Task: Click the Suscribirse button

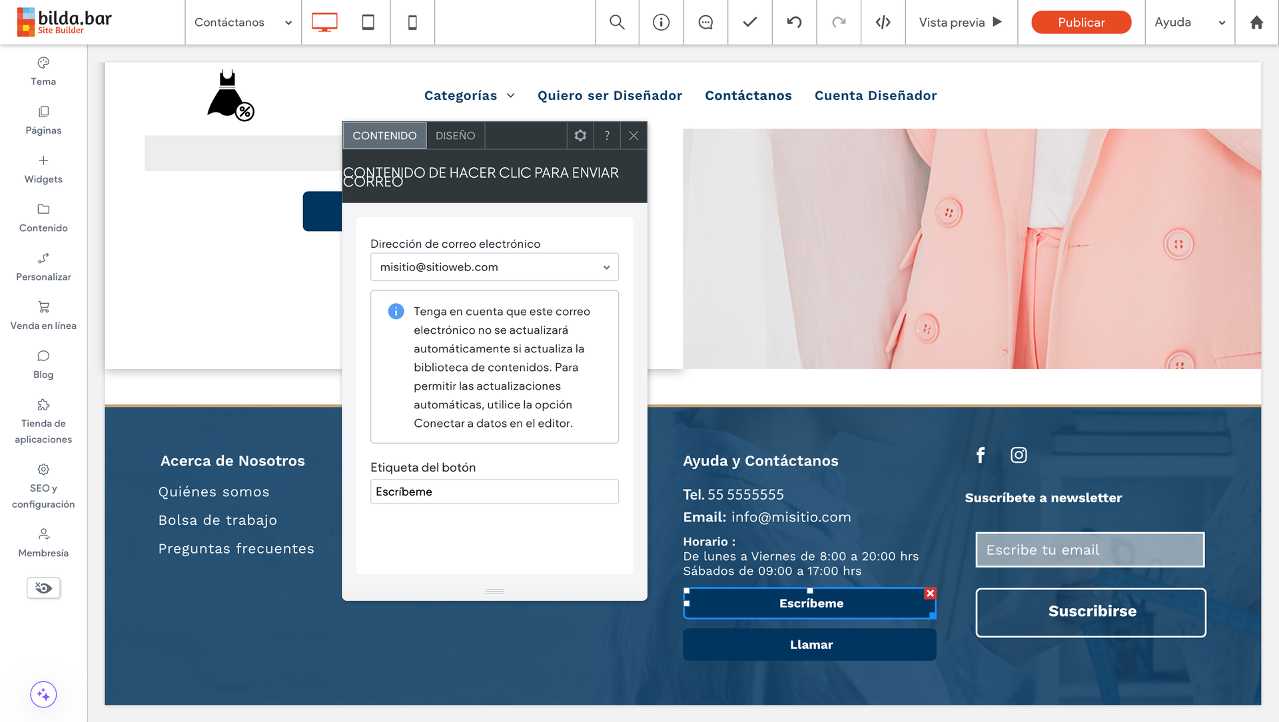Action: click(x=1091, y=612)
